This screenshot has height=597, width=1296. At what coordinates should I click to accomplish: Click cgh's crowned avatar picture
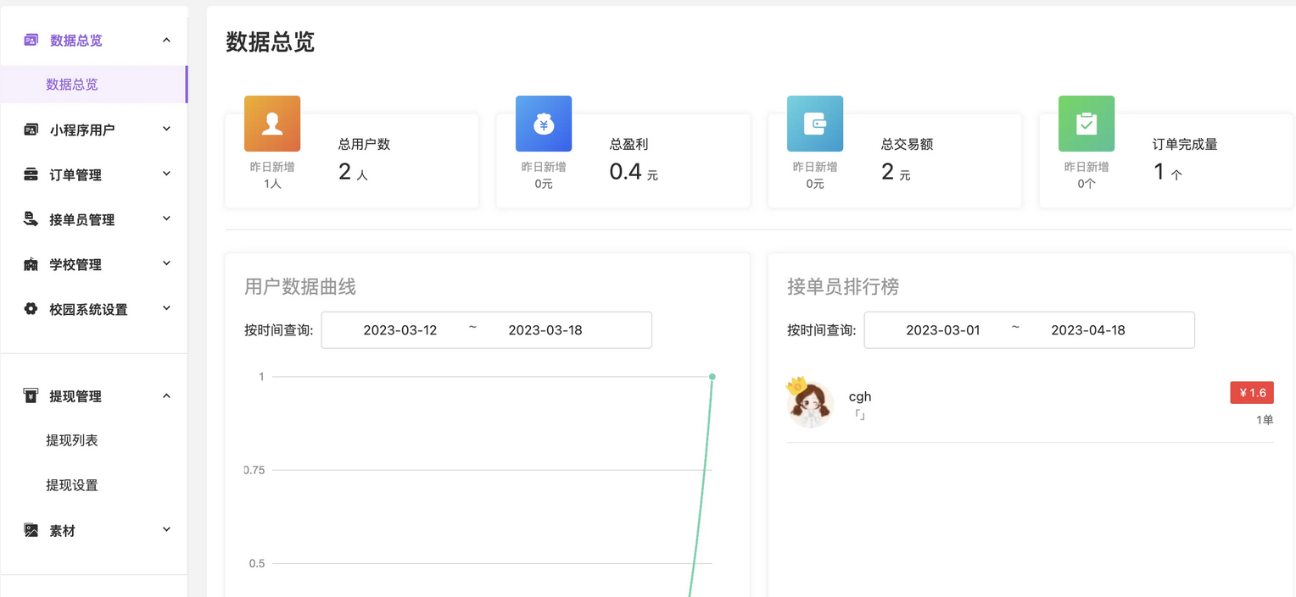coord(809,403)
